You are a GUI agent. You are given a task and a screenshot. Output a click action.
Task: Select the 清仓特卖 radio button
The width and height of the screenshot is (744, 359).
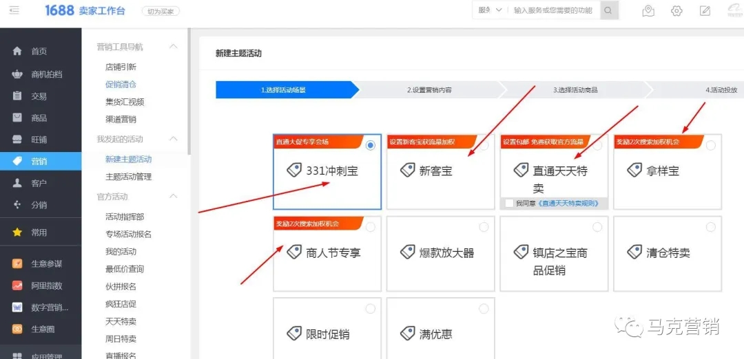point(710,227)
